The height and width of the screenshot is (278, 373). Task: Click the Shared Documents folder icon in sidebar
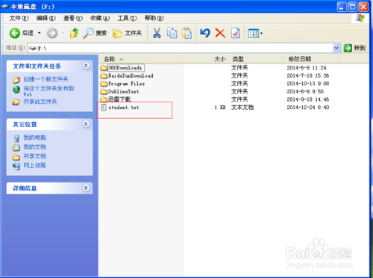[x=16, y=157]
